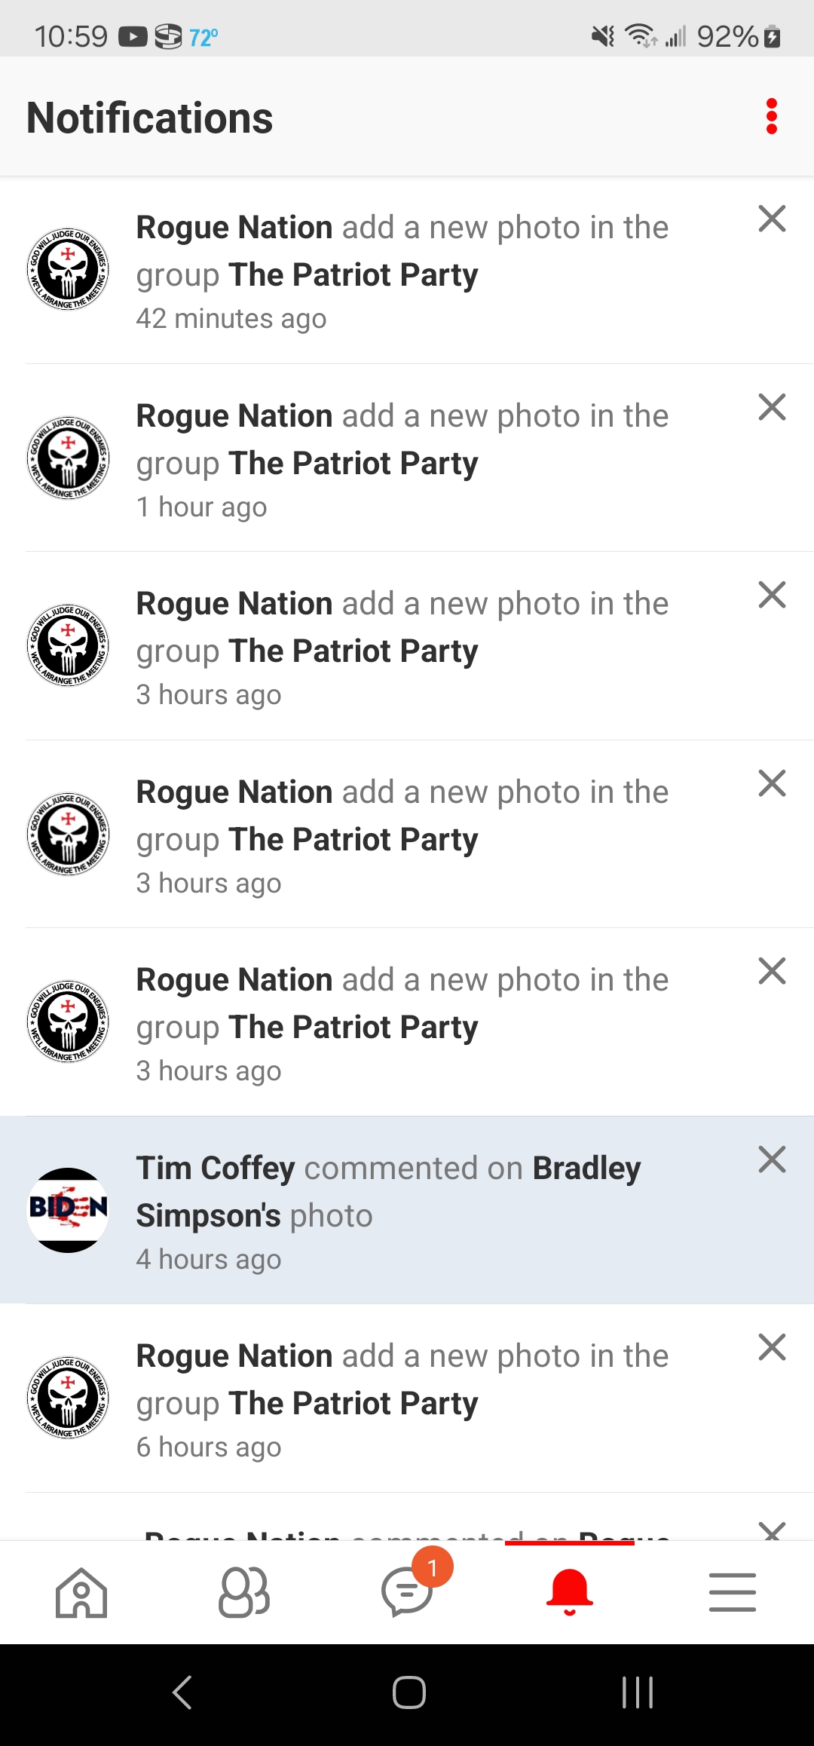Open the Friends tab in bottom bar

[x=243, y=1592]
